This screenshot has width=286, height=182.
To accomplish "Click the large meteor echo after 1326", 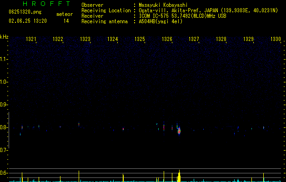I will [x=179, y=130].
